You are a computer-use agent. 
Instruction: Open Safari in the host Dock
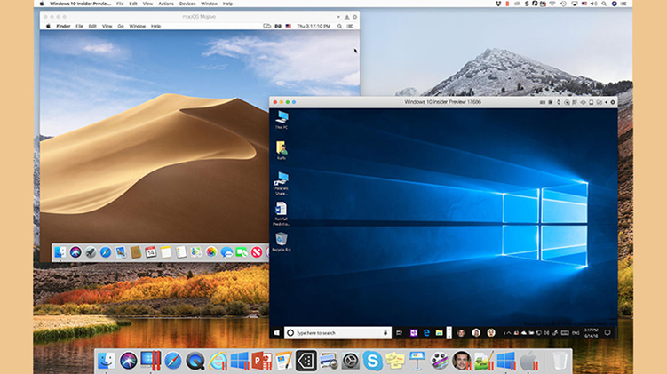(173, 362)
